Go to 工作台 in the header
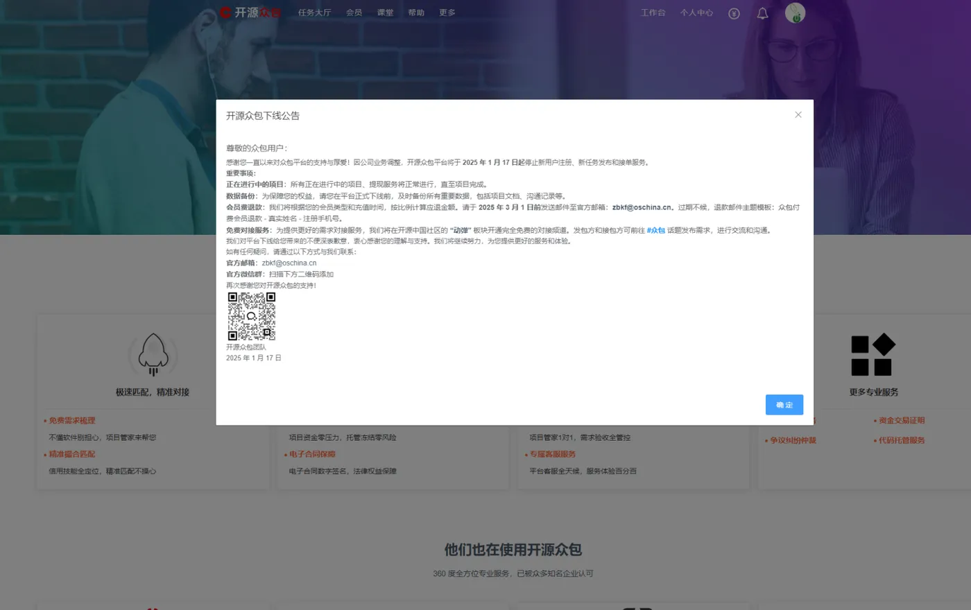This screenshot has width=971, height=610. pyautogui.click(x=653, y=12)
